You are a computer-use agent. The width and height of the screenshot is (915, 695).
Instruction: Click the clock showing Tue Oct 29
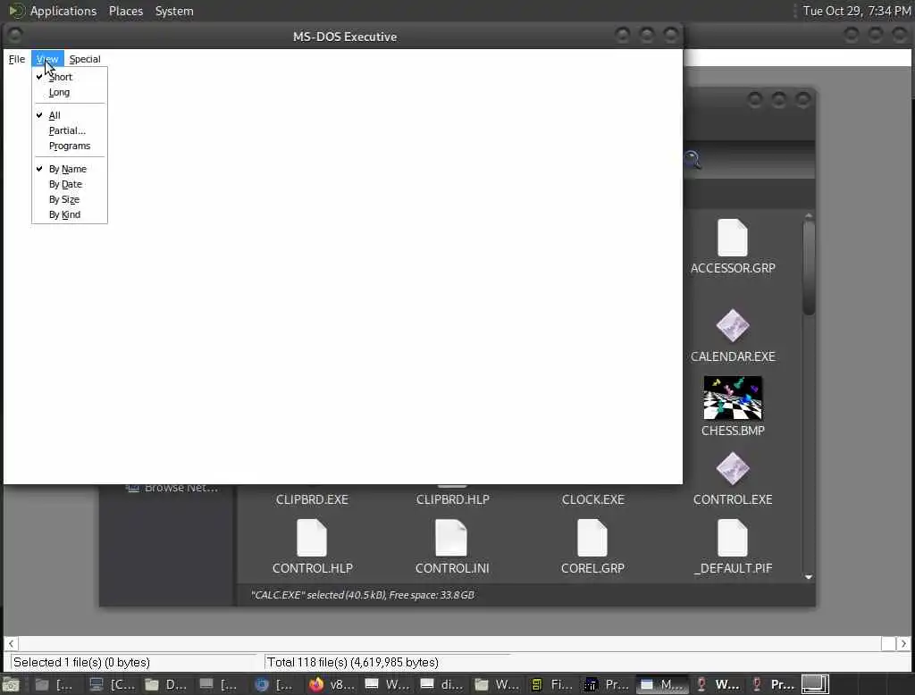click(x=857, y=11)
